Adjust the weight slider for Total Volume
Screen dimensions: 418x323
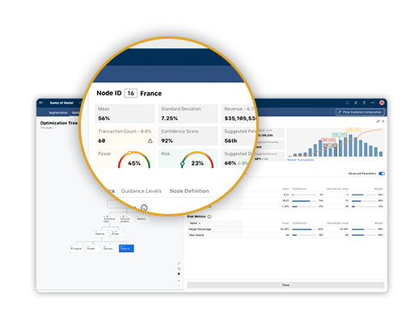pyautogui.click(x=364, y=235)
